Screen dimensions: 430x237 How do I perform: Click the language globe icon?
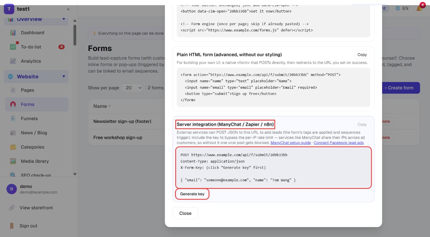[x=397, y=8]
